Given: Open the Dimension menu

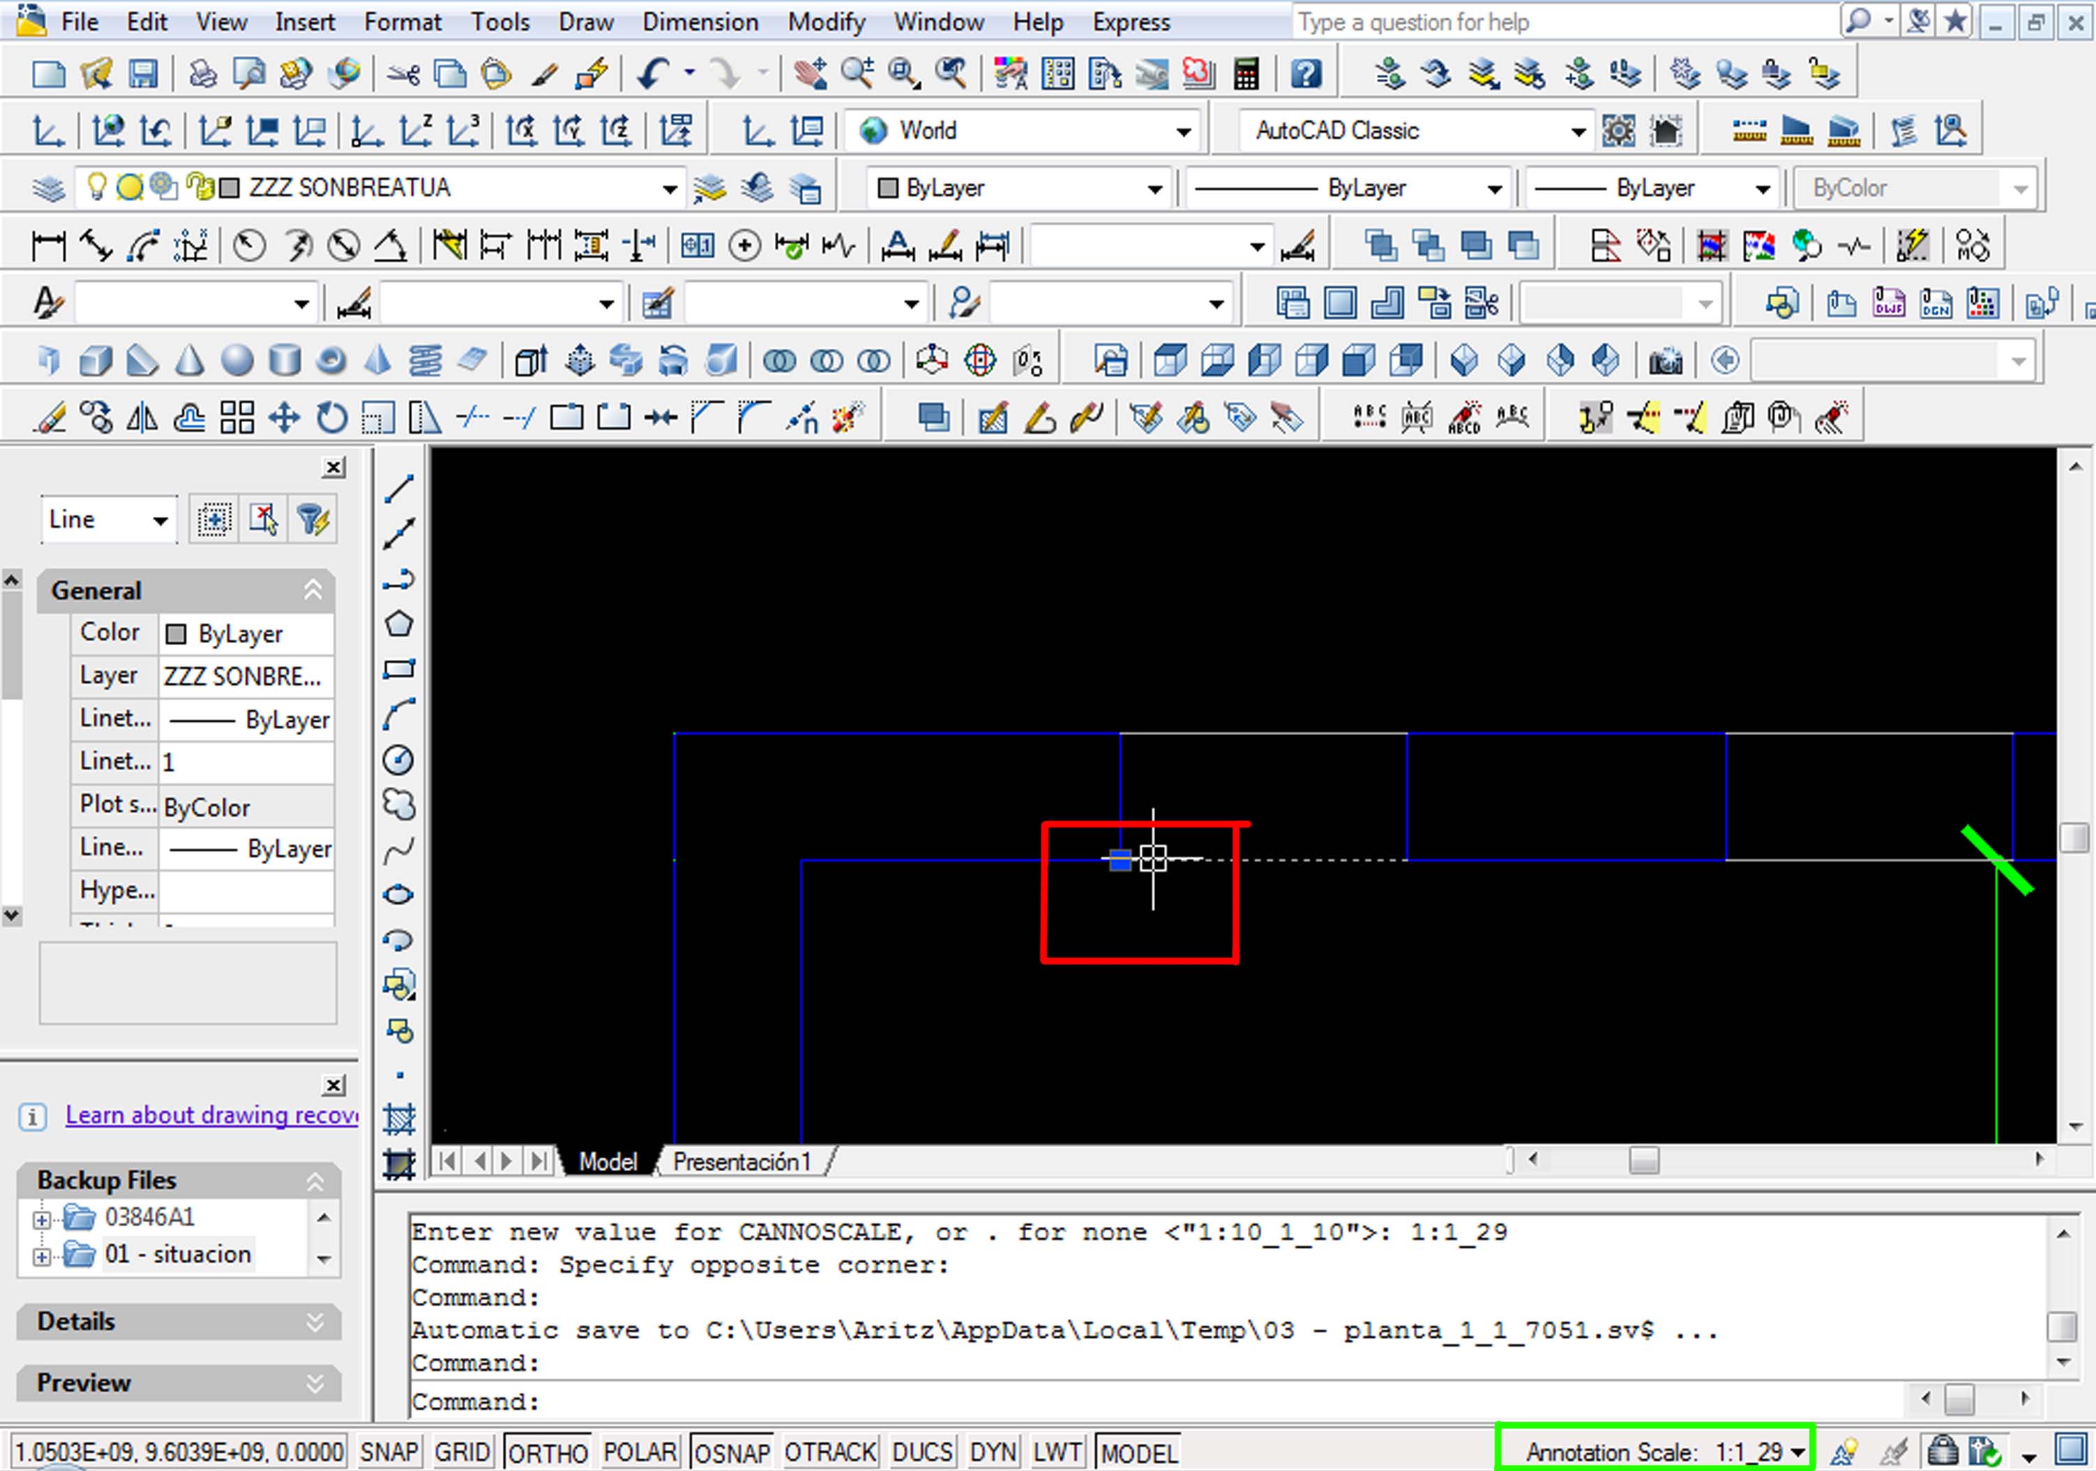Looking at the screenshot, I should click(700, 22).
